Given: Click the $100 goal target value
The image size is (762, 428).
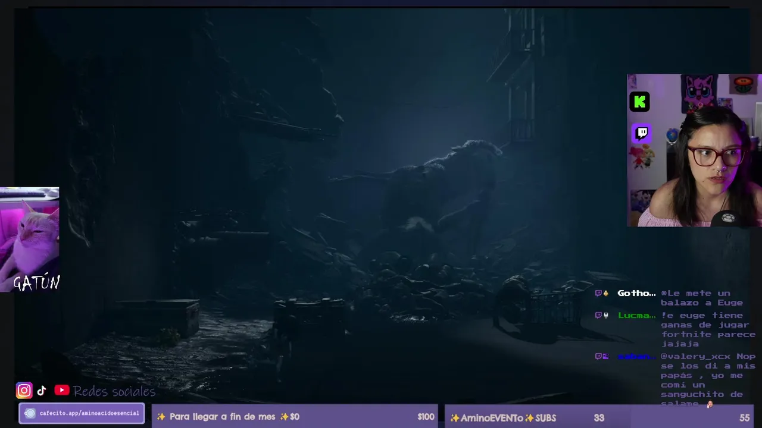Looking at the screenshot, I should 426,417.
